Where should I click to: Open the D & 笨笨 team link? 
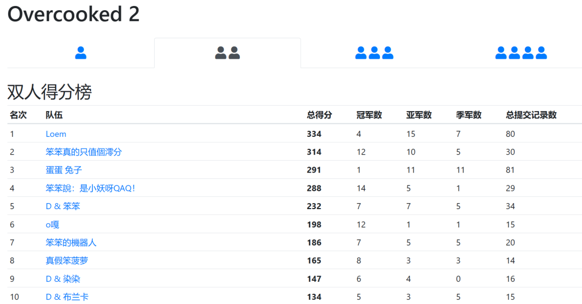pyautogui.click(x=63, y=206)
